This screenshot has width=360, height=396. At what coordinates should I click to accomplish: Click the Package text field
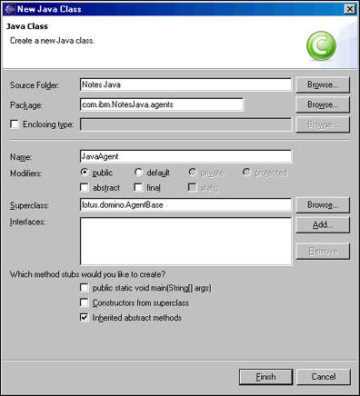162,104
